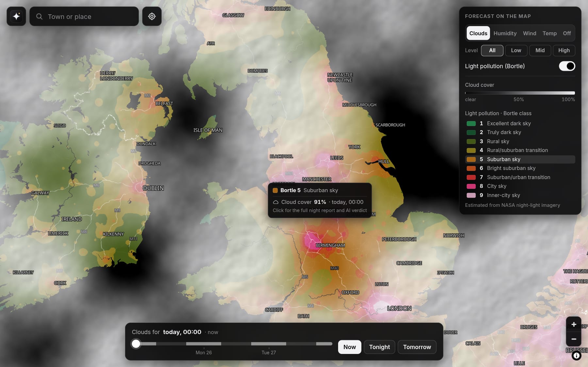The height and width of the screenshot is (367, 588).
Task: Switch to the Humidity forecast tab
Action: point(505,33)
